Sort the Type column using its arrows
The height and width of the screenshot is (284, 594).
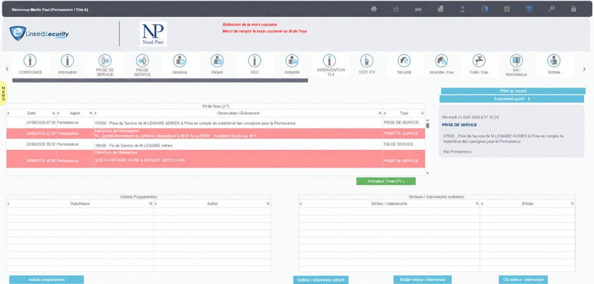(385, 113)
